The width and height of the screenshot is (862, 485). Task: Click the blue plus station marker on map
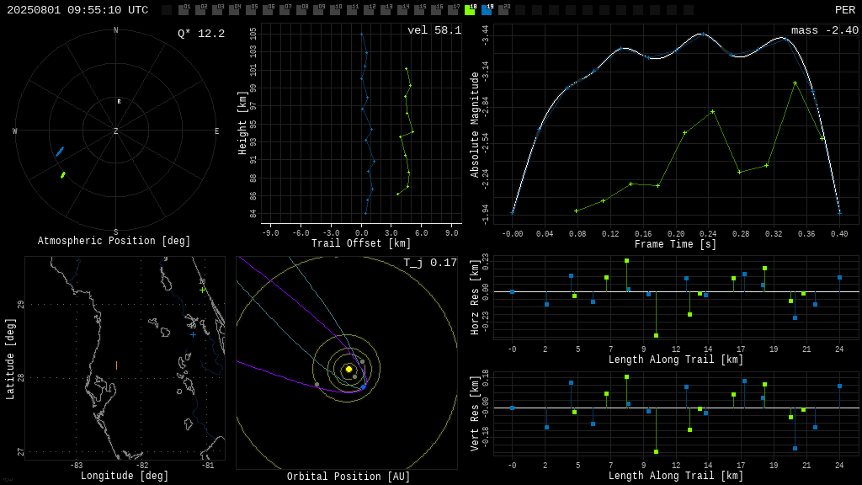[193, 334]
